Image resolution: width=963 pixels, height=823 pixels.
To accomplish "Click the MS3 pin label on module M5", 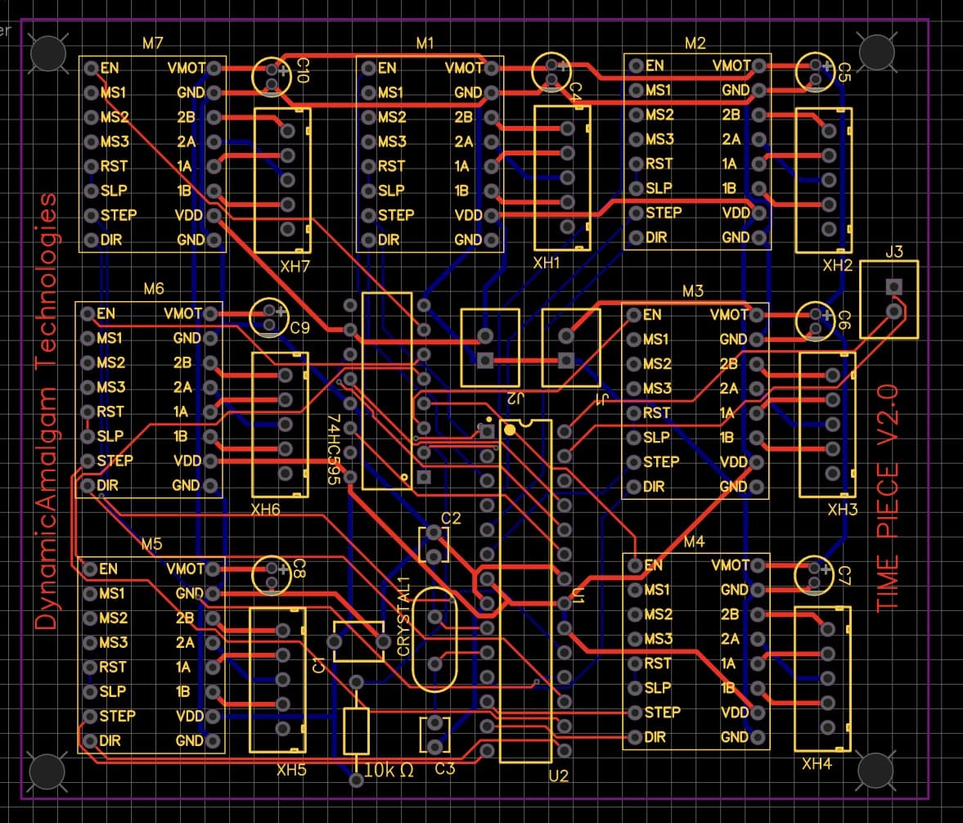I will (114, 643).
